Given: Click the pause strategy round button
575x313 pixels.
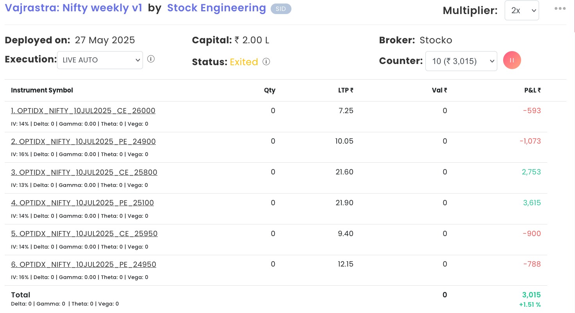Looking at the screenshot, I should tap(512, 60).
